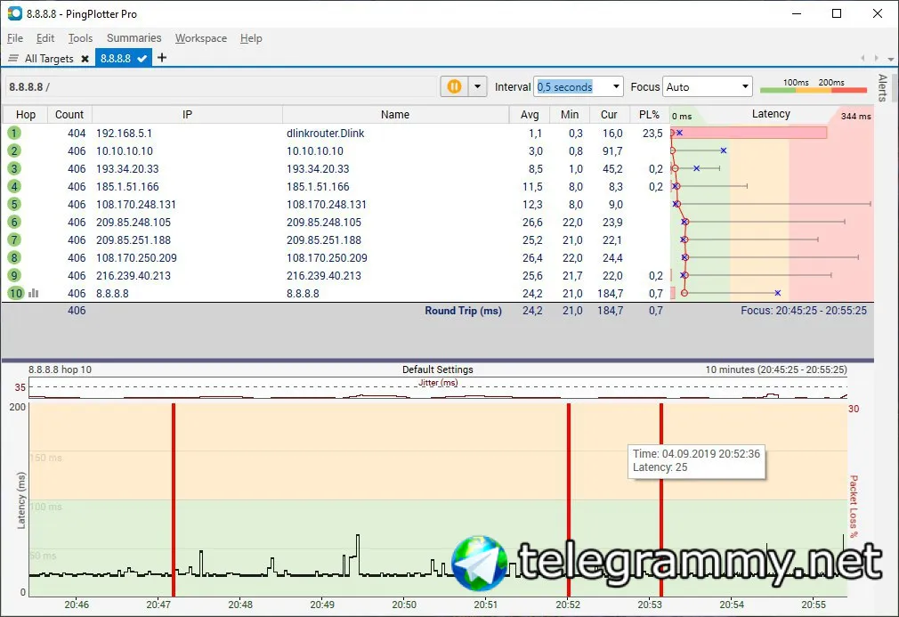Sort by the IP column header

click(x=187, y=115)
